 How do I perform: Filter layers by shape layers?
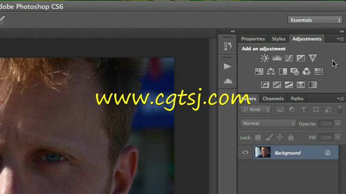coord(316,110)
